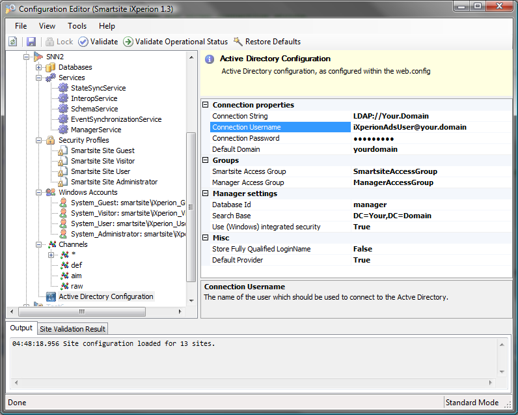Image resolution: width=518 pixels, height=415 pixels.
Task: Click the ManagerService gear icon
Action: tap(63, 130)
